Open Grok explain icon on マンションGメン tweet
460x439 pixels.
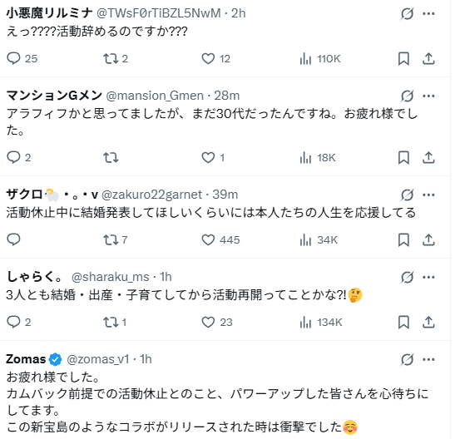408,96
